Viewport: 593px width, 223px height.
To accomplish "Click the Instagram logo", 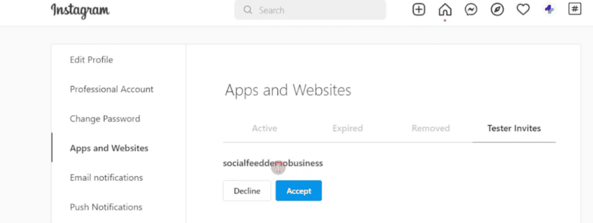I will (x=80, y=10).
